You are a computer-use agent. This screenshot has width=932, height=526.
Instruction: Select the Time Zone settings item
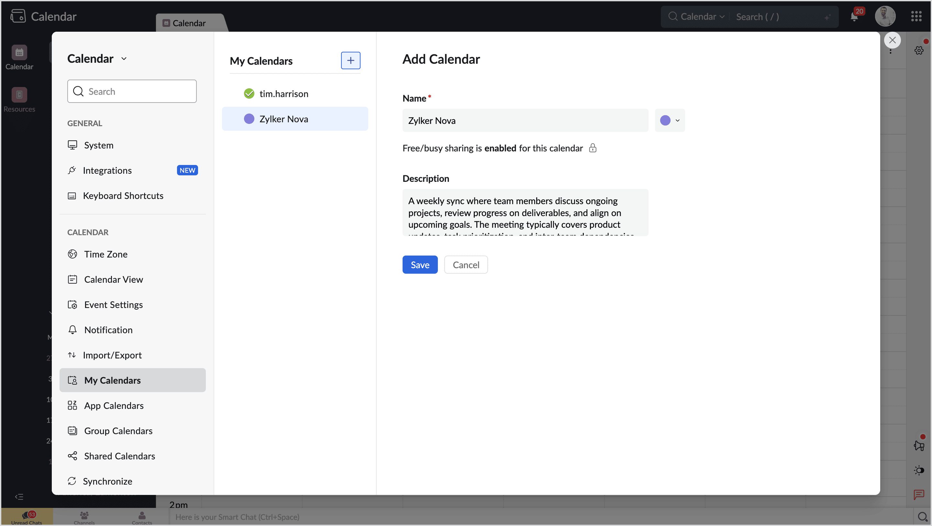105,254
